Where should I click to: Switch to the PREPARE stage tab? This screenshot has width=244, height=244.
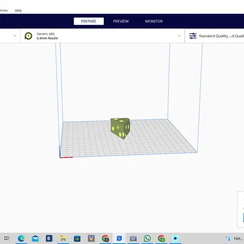coord(88,21)
